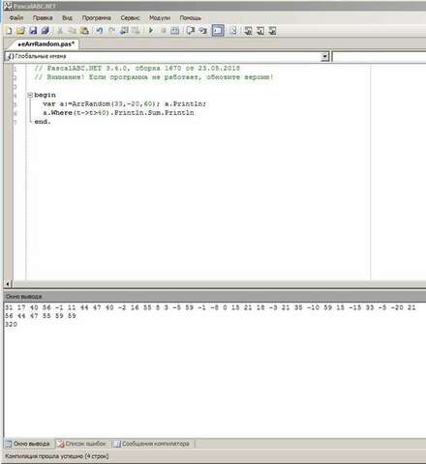
Task: Click the Open file folder icon
Action: (20, 31)
